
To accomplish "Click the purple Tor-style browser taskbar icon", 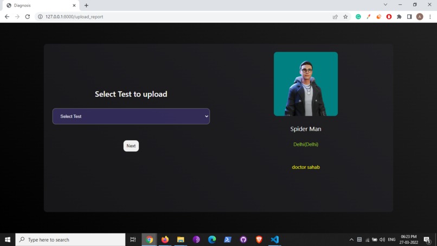I will click(x=196, y=239).
